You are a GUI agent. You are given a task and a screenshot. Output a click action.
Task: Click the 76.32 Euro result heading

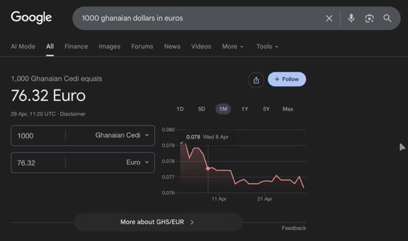click(x=48, y=95)
